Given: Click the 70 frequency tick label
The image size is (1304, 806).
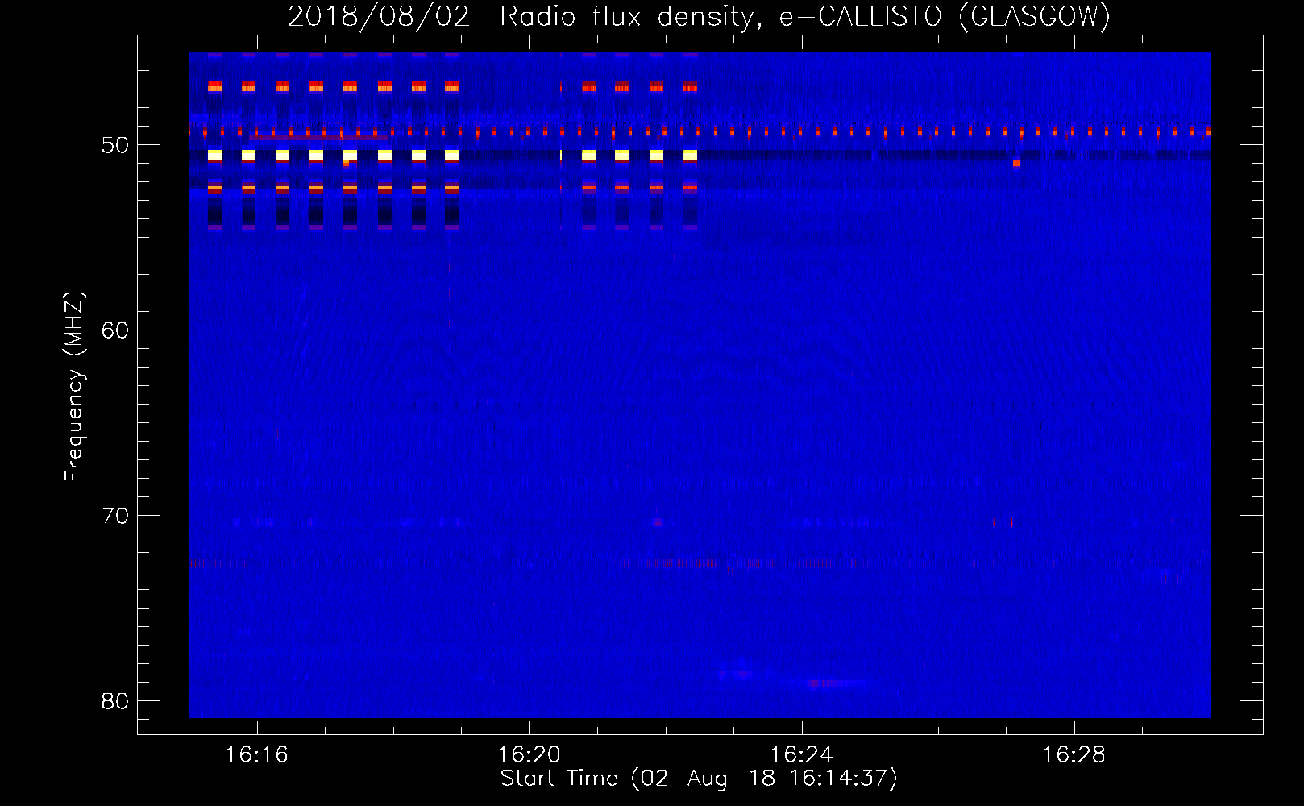Looking at the screenshot, I should point(115,517).
